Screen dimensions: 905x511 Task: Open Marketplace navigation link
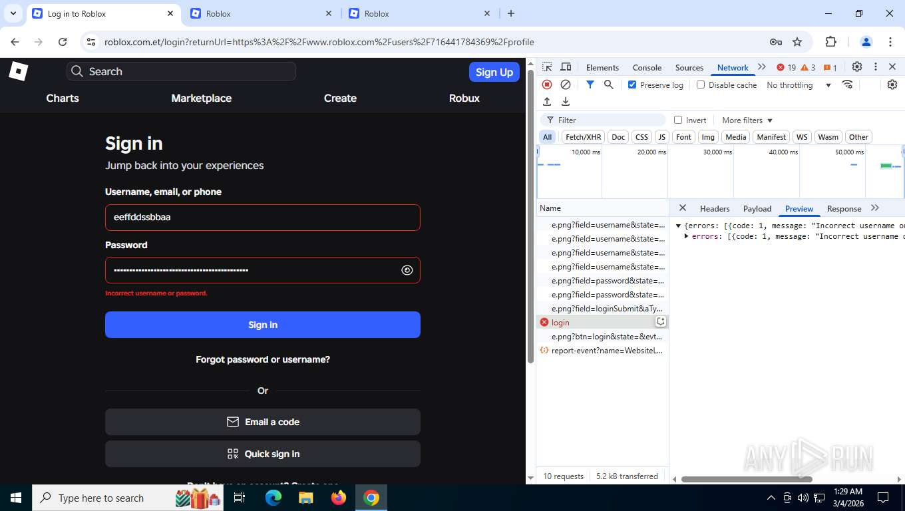202,98
